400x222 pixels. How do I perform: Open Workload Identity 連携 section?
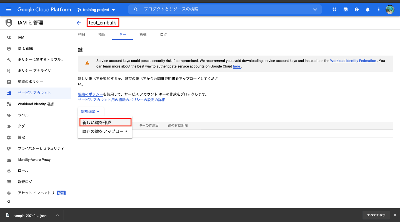(36, 104)
